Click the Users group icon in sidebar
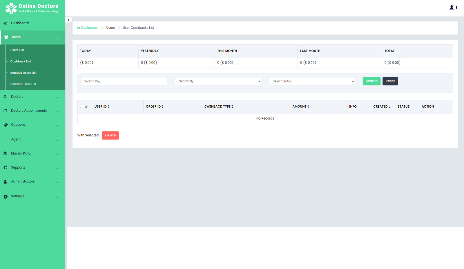Image resolution: width=464 pixels, height=269 pixels. [6, 37]
